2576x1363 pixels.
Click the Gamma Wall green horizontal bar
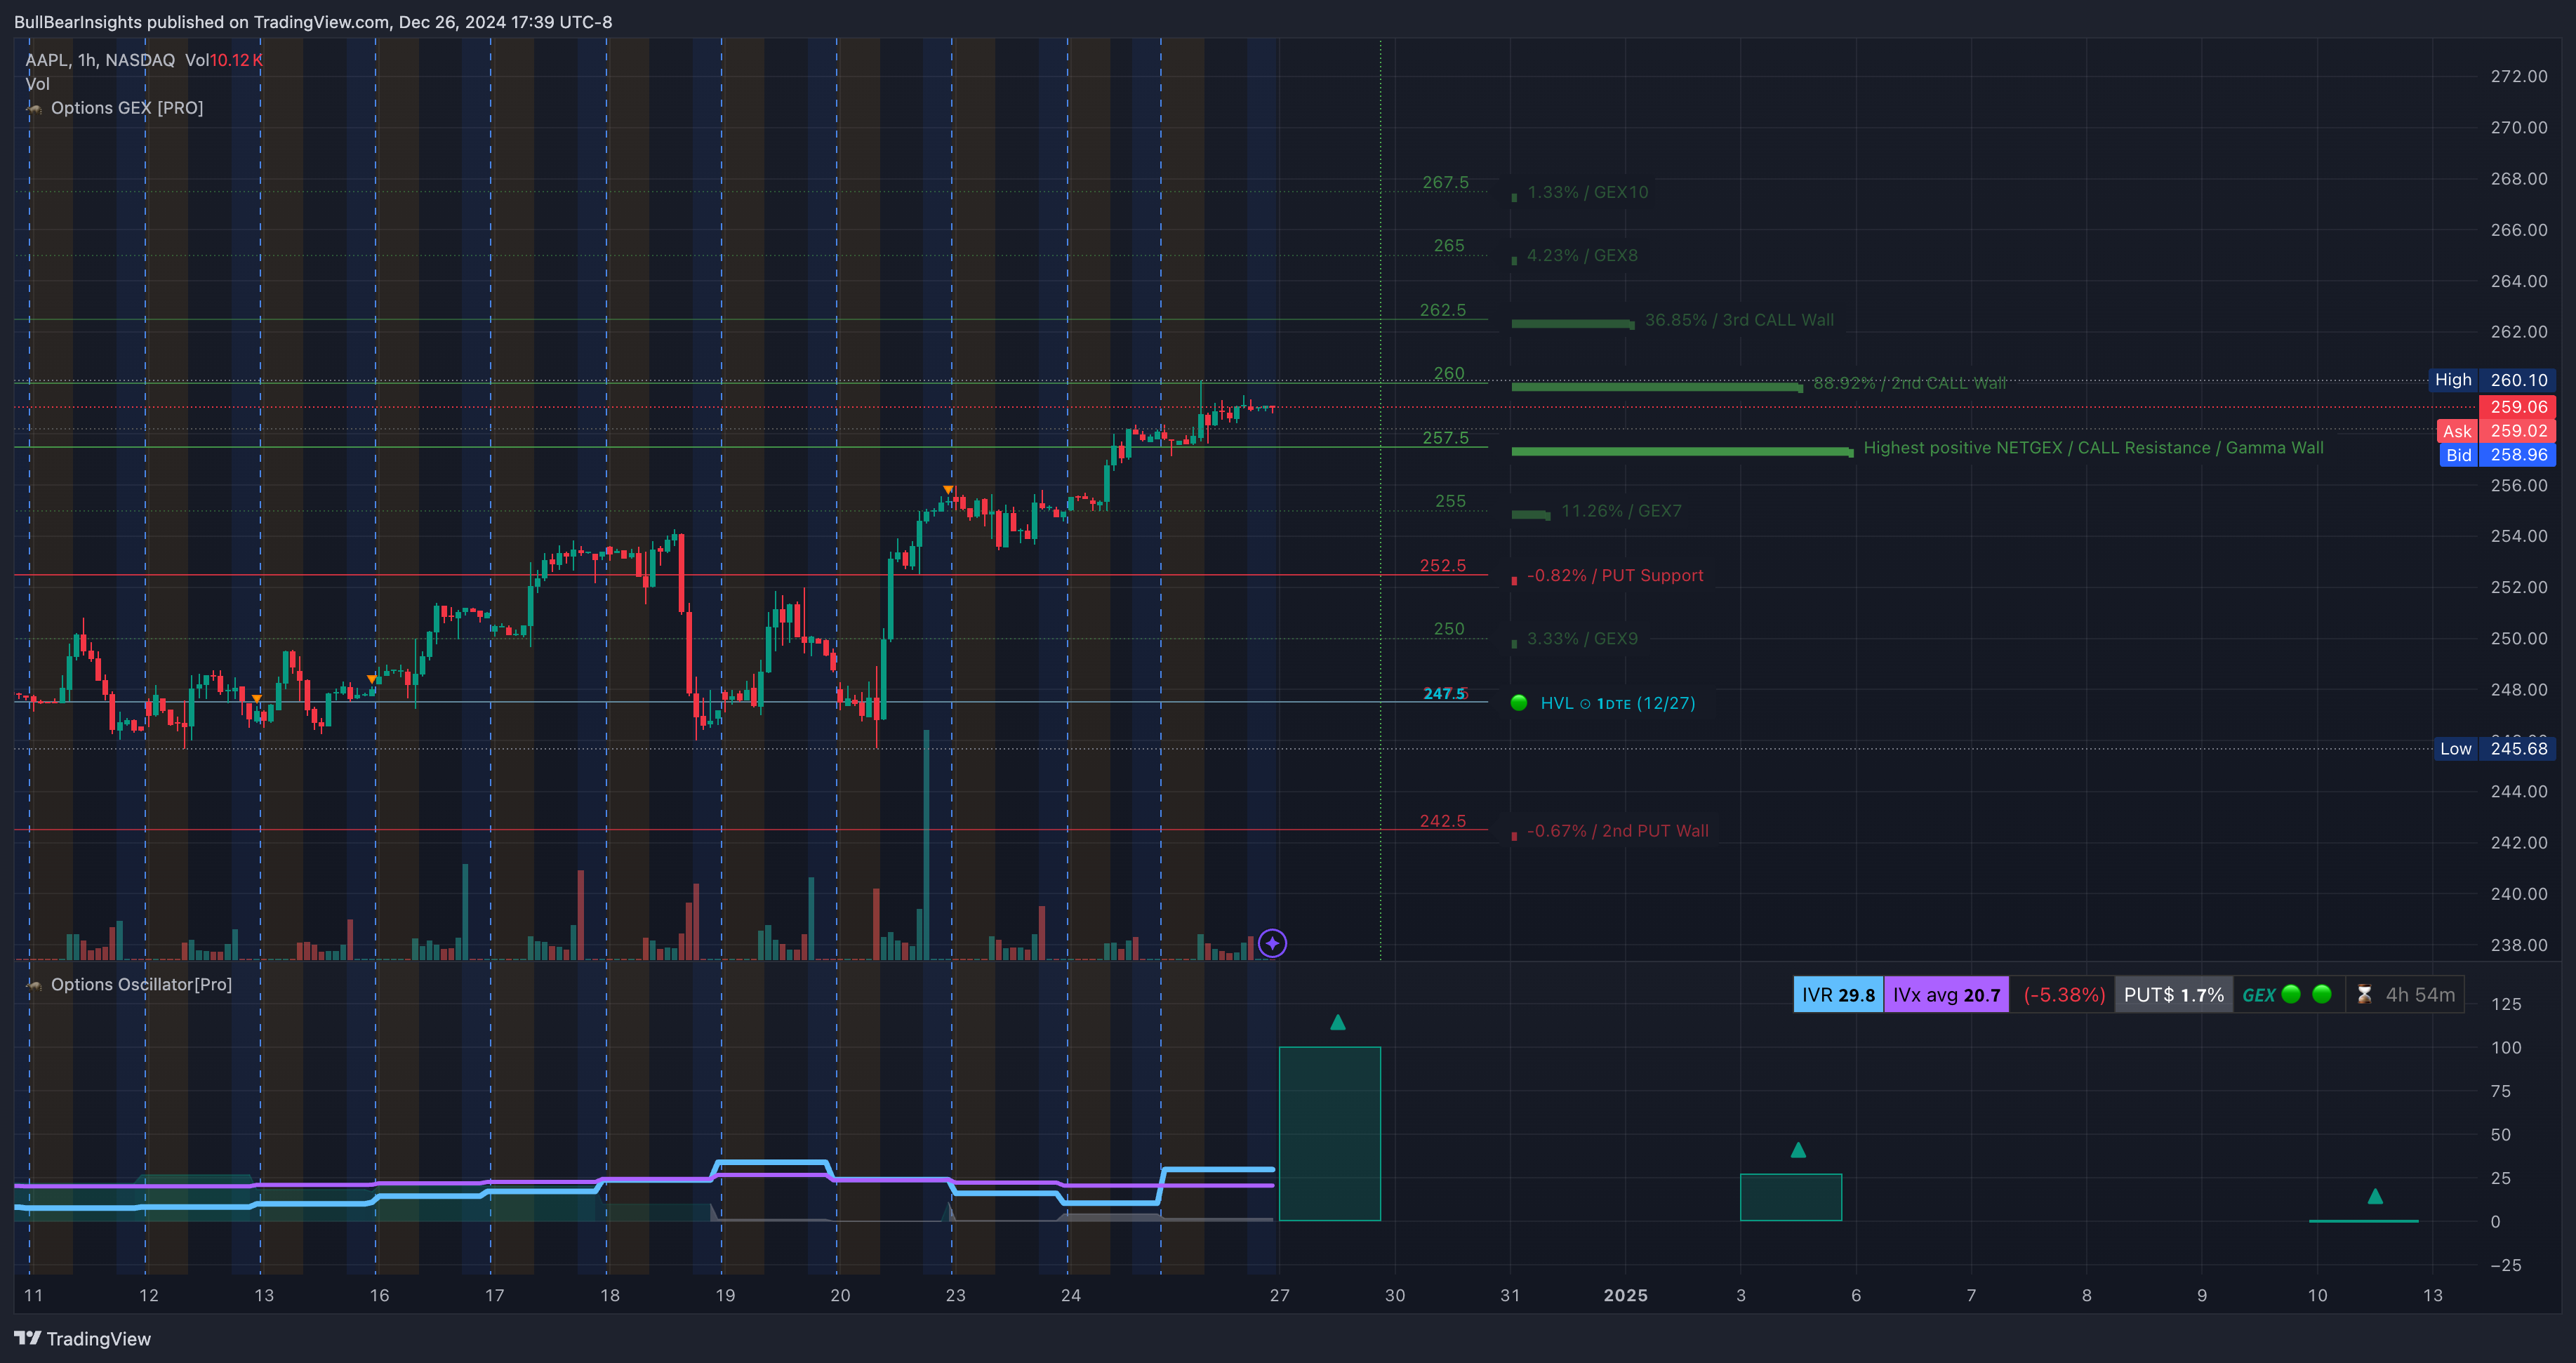1682,452
